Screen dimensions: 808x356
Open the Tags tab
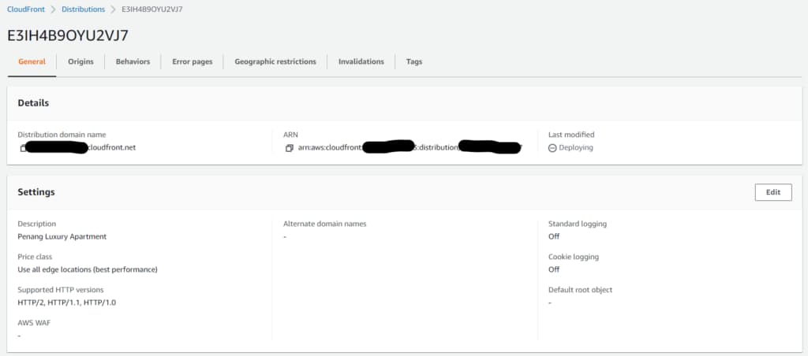pos(414,61)
